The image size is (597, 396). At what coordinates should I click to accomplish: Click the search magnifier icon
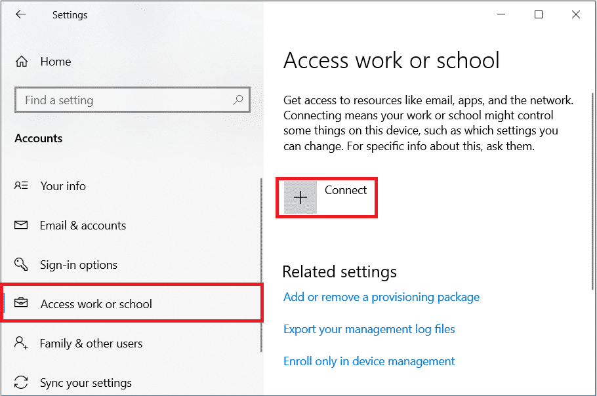point(238,100)
